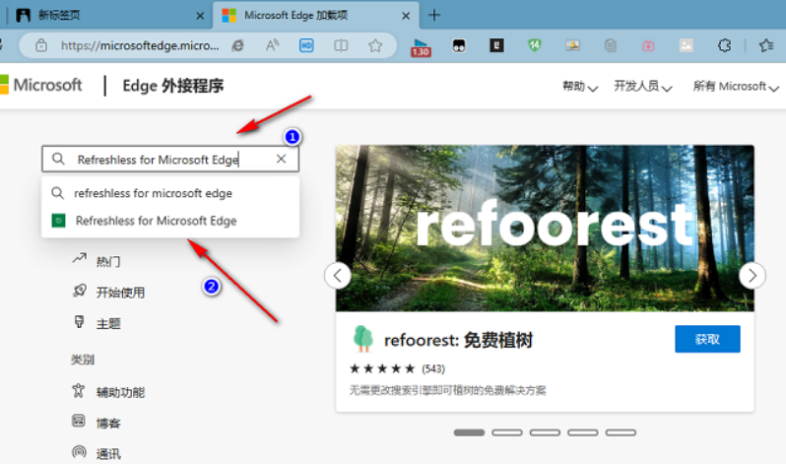Viewport: 786px width, 464px height.
Task: Click the picture extension icon in toolbar
Action: click(572, 45)
